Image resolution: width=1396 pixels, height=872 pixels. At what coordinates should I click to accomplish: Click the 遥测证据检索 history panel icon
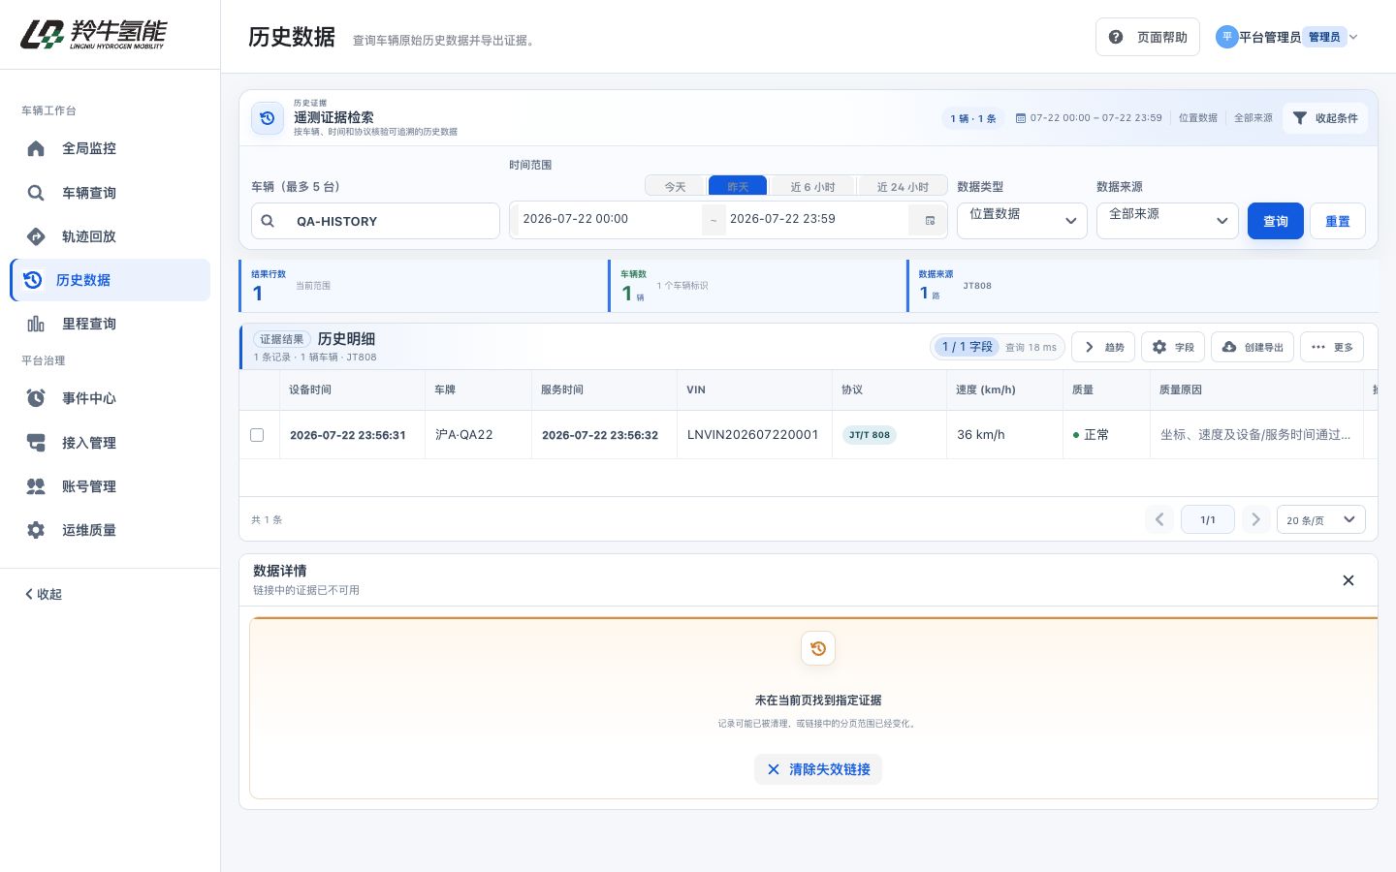tap(268, 118)
